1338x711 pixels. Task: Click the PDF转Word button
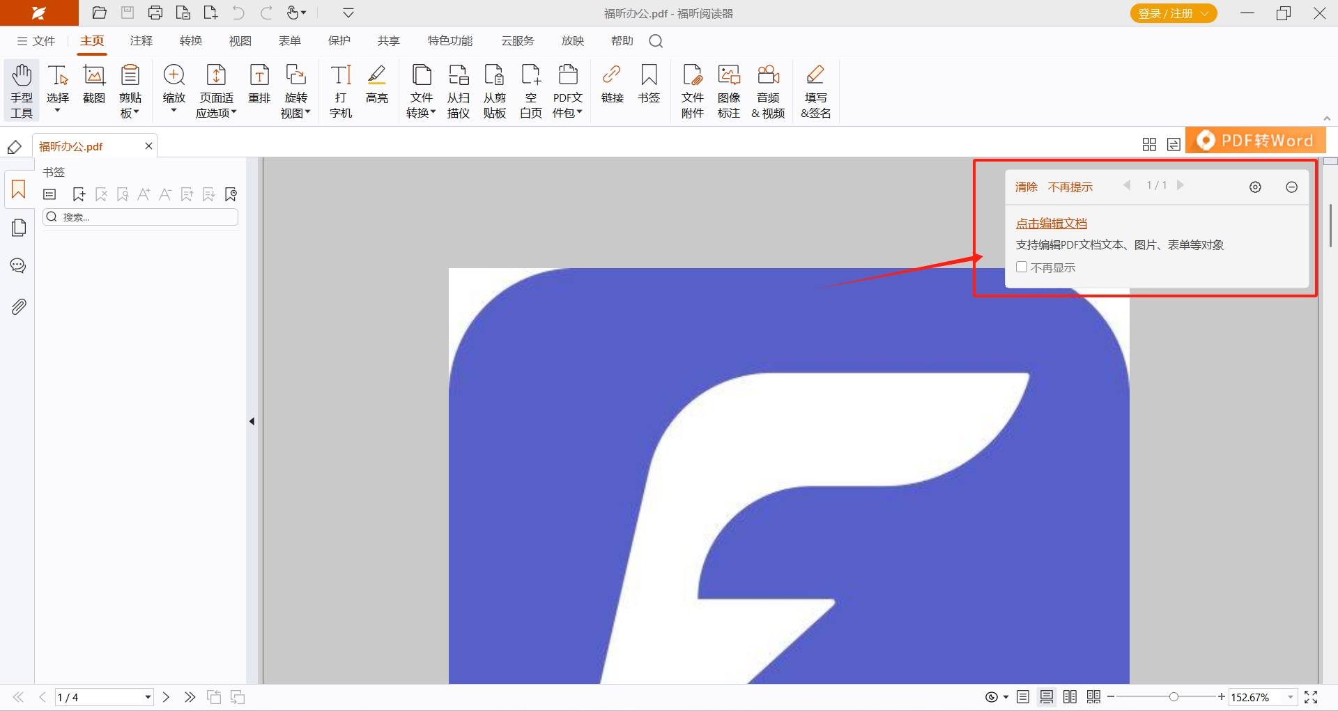[x=1256, y=141]
